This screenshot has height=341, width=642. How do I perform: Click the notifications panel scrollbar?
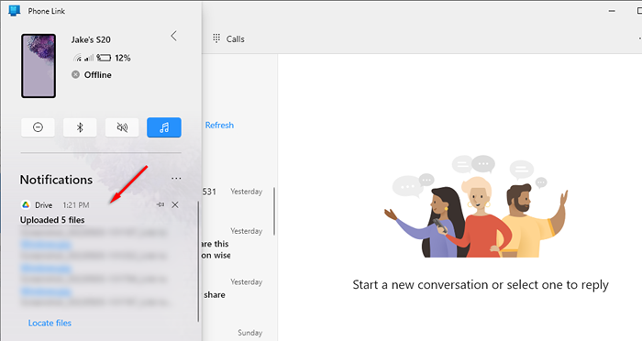[198, 261]
